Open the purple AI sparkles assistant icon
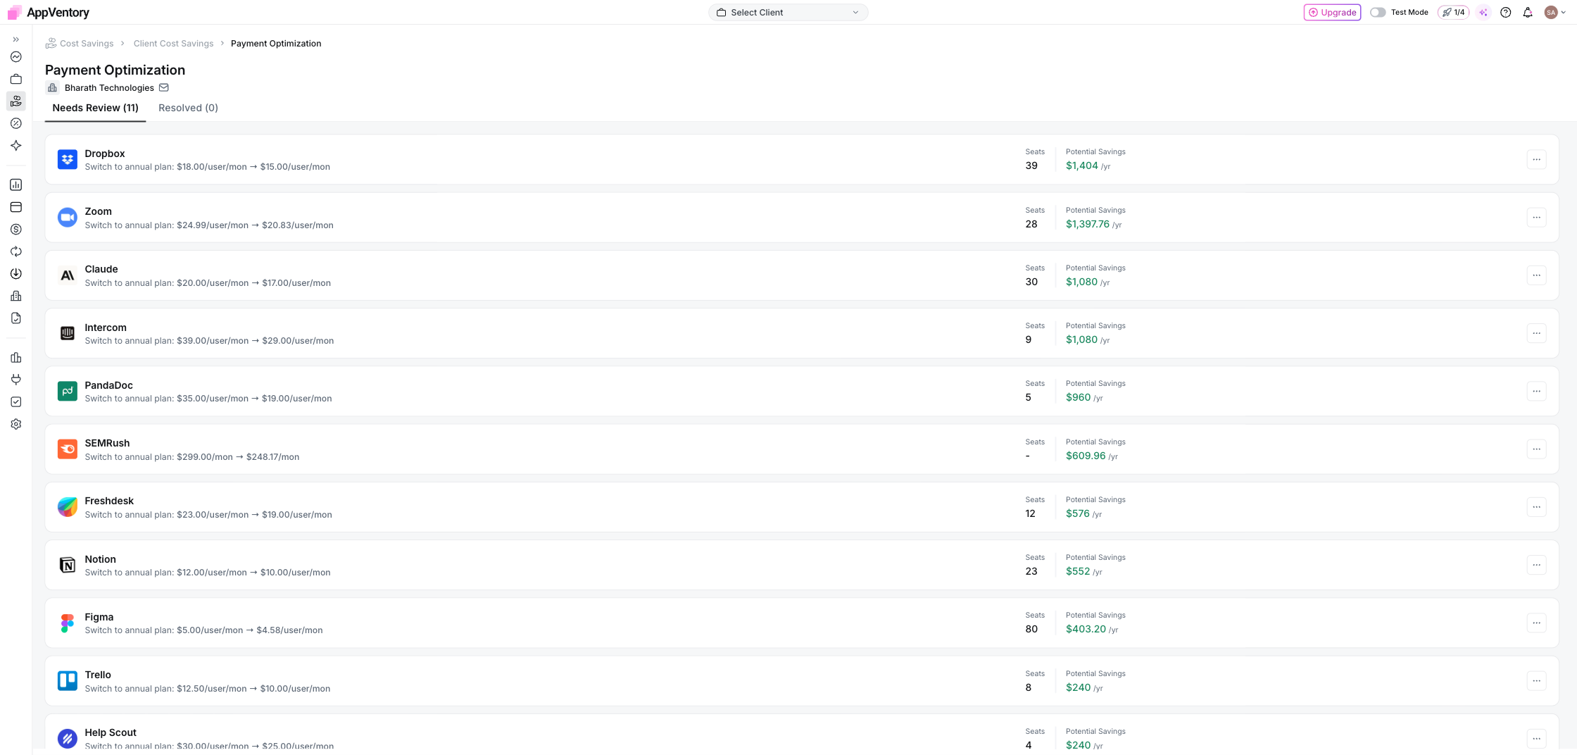The height and width of the screenshot is (755, 1577). (1483, 13)
